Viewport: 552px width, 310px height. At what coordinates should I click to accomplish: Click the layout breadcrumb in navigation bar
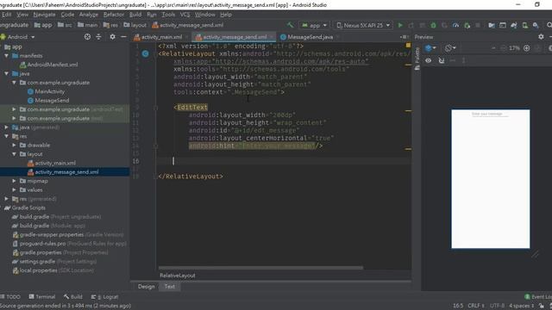135,25
